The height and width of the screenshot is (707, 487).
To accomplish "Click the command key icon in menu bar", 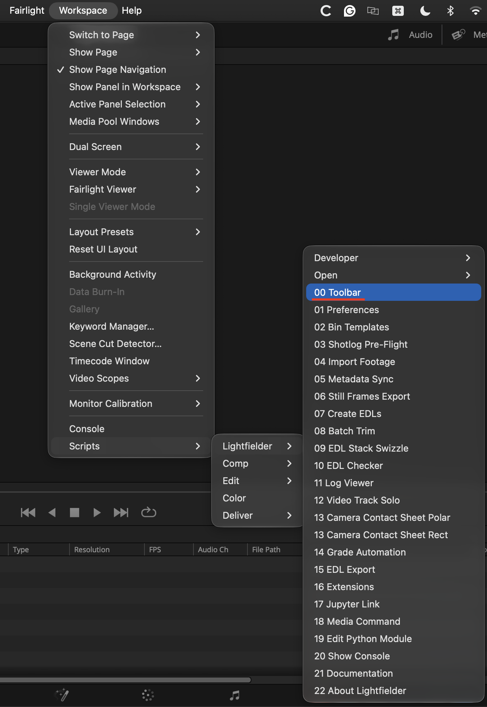I will (398, 11).
